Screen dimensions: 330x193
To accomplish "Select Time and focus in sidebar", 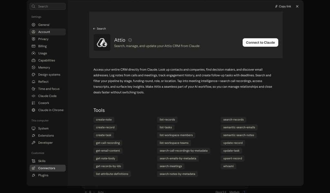I will pos(48,89).
